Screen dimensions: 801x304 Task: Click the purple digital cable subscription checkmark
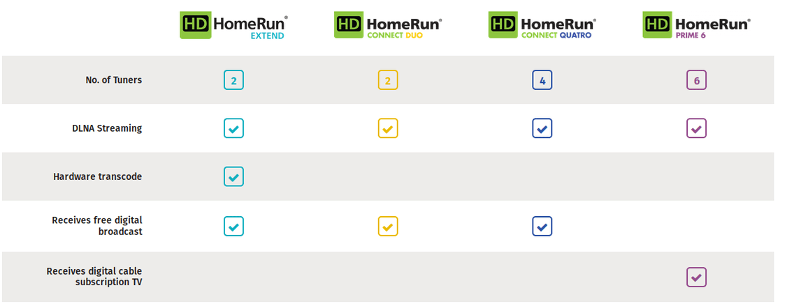696,277
